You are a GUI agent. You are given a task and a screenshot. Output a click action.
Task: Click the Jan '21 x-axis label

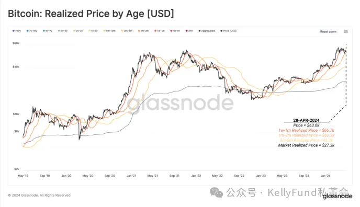[x=131, y=176]
